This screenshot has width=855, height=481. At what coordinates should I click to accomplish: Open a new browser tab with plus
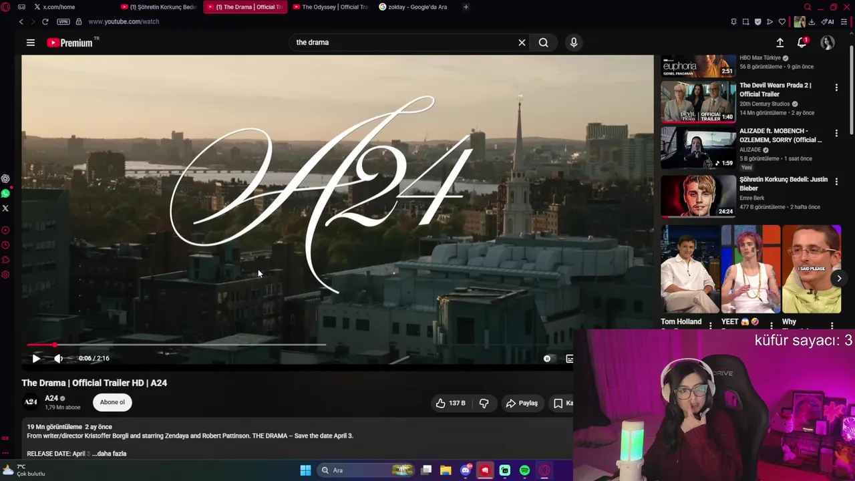(x=466, y=7)
